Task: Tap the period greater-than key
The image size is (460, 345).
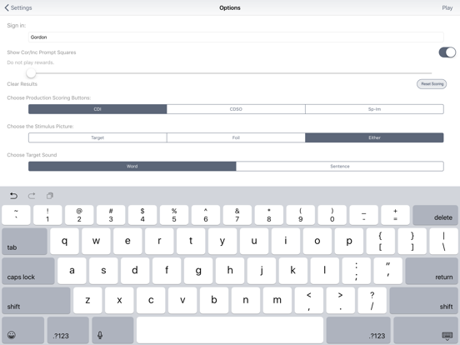Action: tap(340, 300)
